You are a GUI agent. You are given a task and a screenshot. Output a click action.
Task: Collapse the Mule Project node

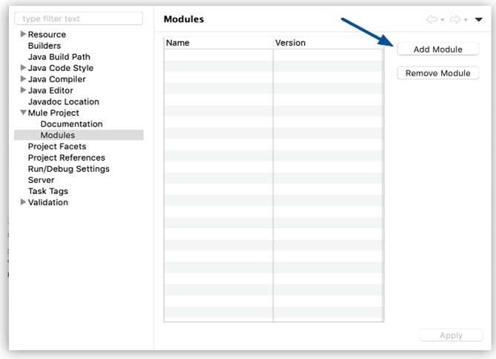pos(23,113)
